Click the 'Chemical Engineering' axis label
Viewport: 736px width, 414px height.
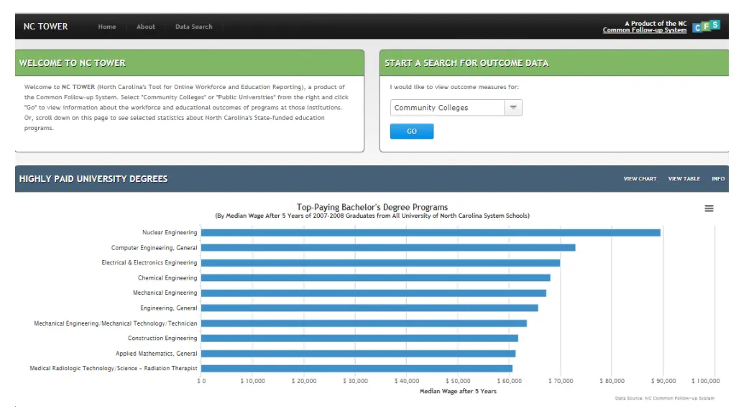click(167, 278)
